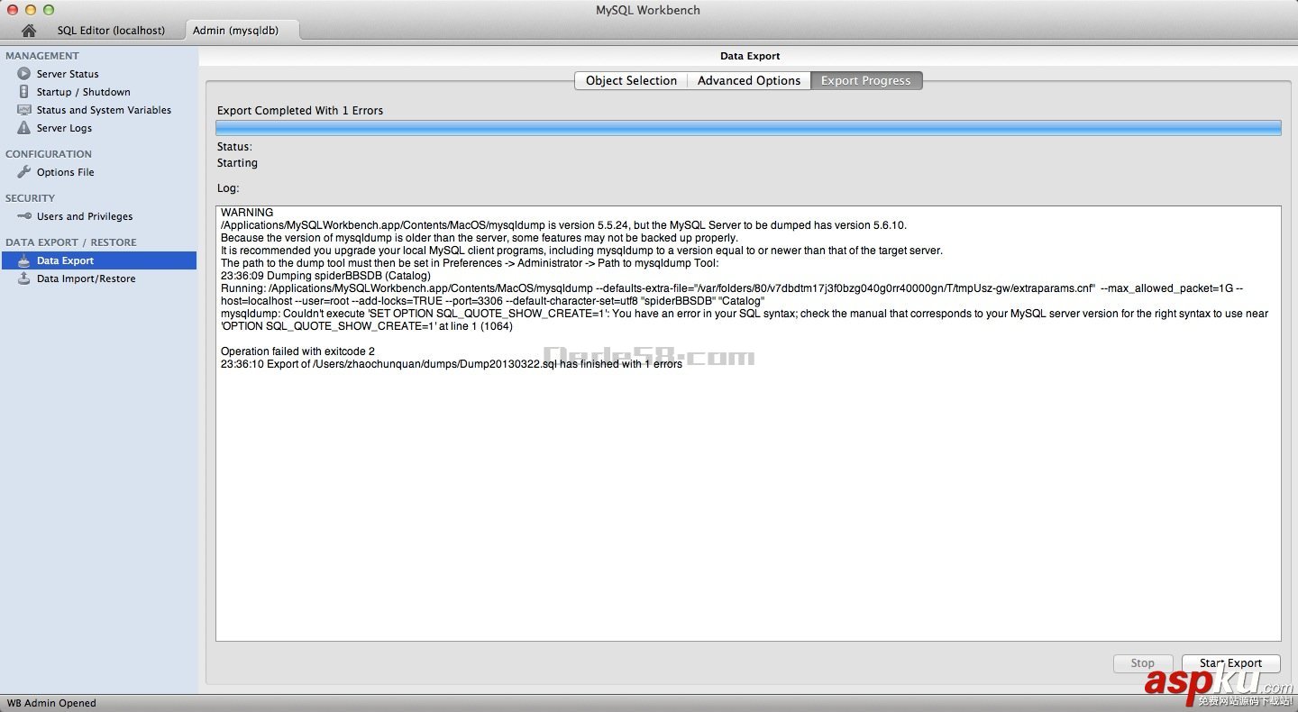Click "Dumping spiderBBSDB (Catalog)" log line
1298x712 pixels.
(x=325, y=276)
